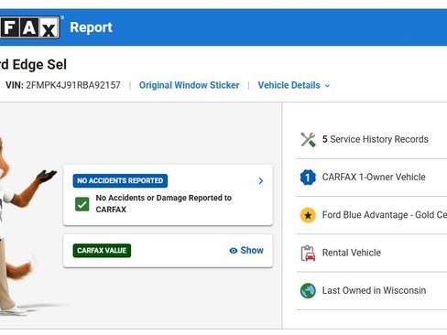Open the Original Window Sticker link
The image size is (447, 335).
[x=189, y=85]
